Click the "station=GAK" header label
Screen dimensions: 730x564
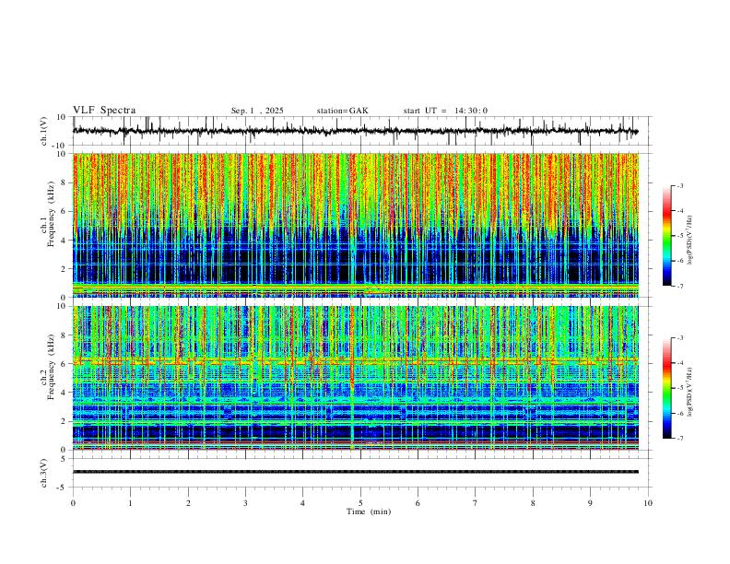click(342, 111)
